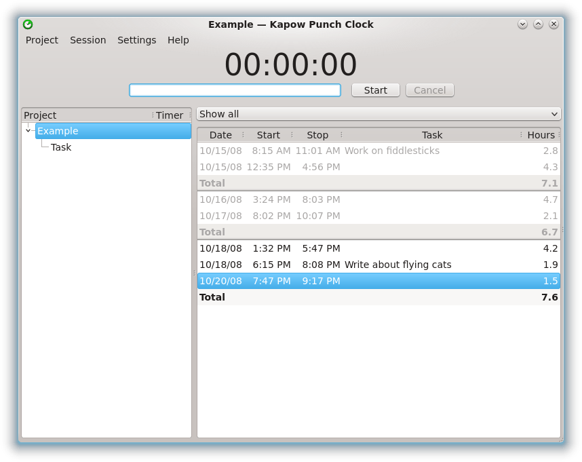This screenshot has width=582, height=462.
Task: Click the Task column header in sessions table
Action: (x=431, y=135)
